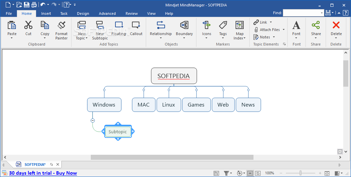Screen dimensions: 351x177
Task: Switch to the View tab
Action: click(151, 13)
